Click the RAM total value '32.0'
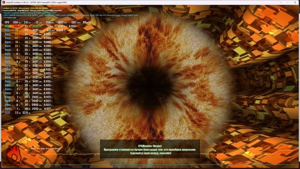The image size is (300, 169). tap(25, 113)
